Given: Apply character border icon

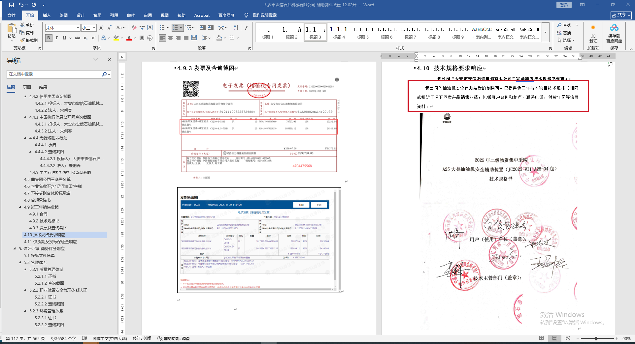Looking at the screenshot, I should pos(150,28).
